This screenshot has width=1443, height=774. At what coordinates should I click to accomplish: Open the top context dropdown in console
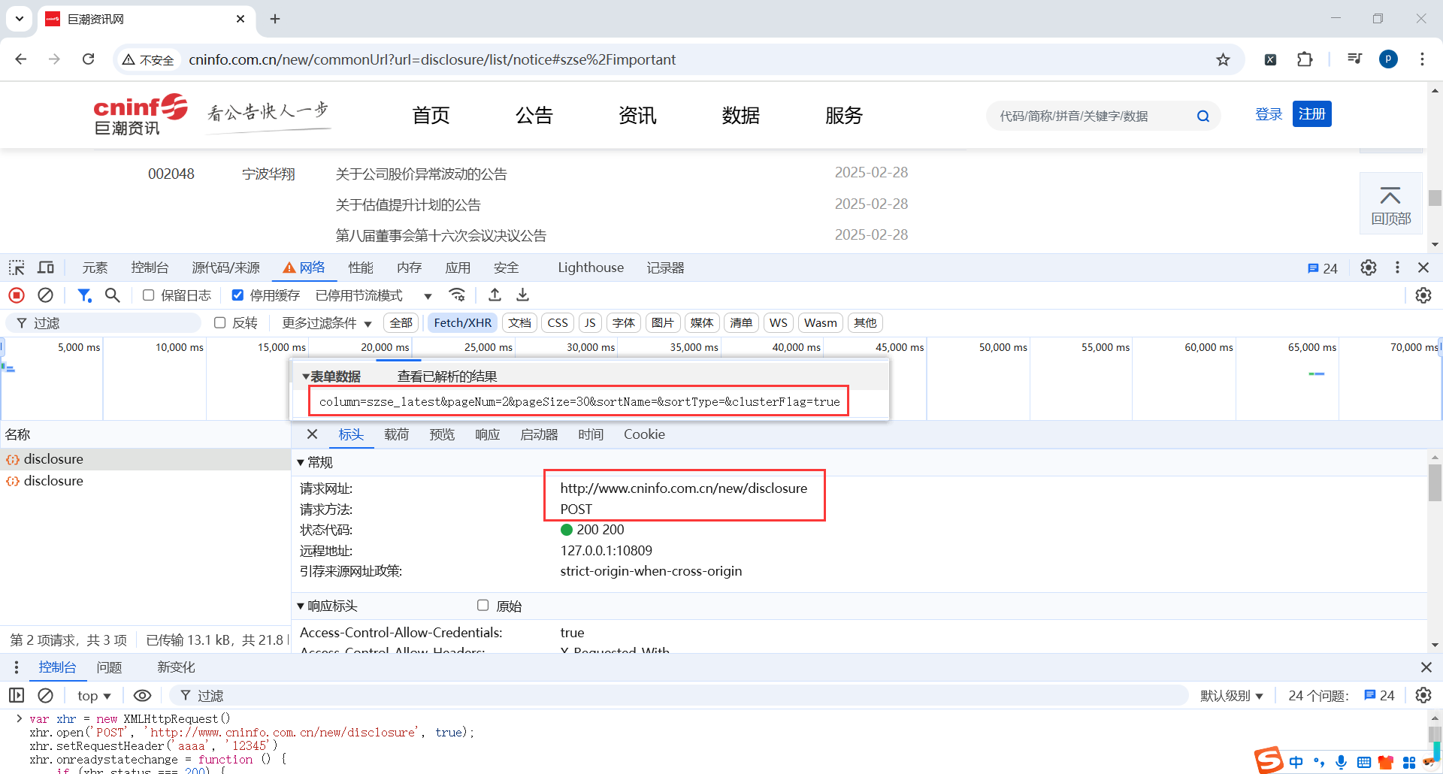94,696
